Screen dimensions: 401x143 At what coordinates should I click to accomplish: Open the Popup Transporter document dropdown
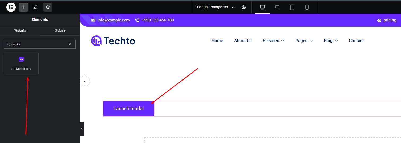pyautogui.click(x=216, y=7)
